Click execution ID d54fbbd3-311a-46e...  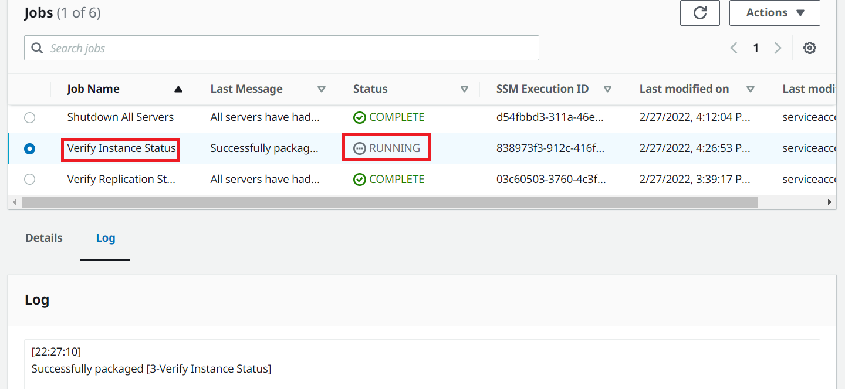click(550, 117)
